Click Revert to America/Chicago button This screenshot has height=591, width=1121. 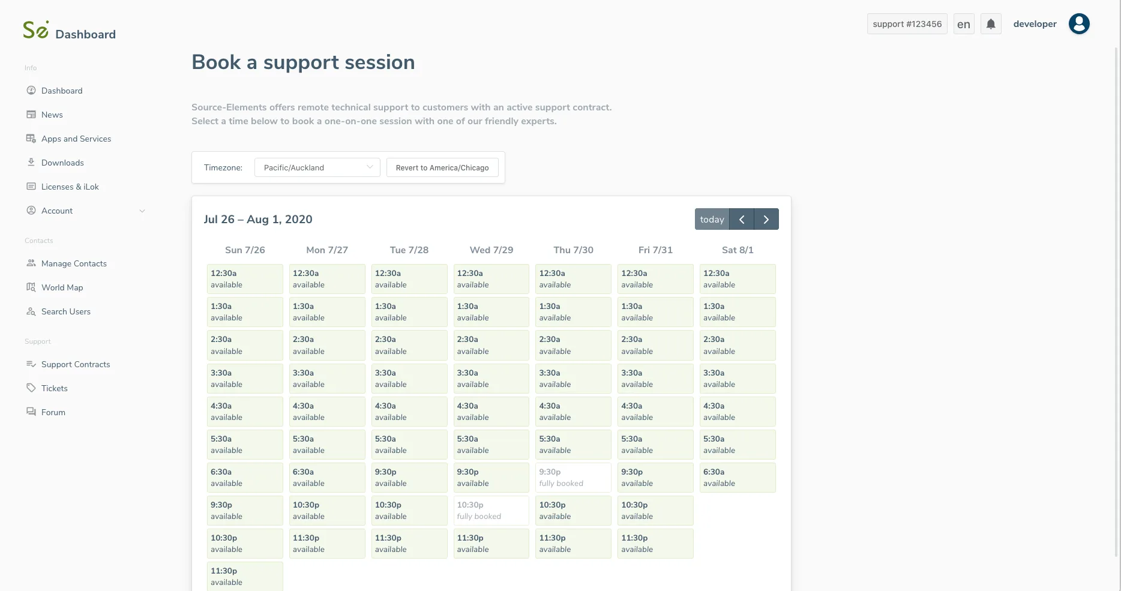click(442, 167)
